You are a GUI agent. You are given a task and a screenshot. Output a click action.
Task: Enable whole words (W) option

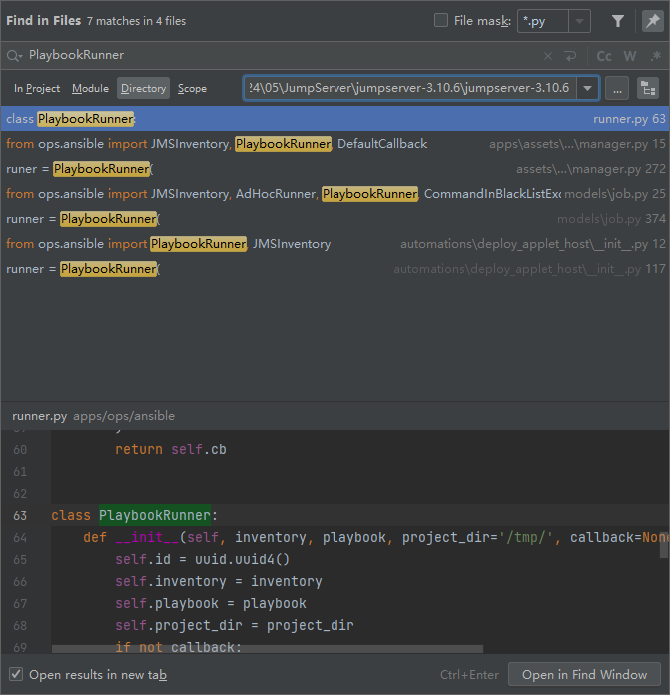(630, 56)
